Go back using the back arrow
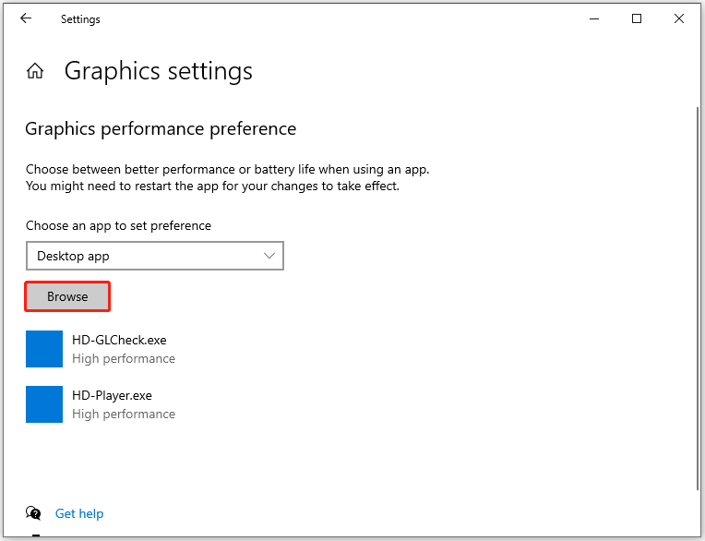Viewport: 705px width, 541px height. click(25, 18)
